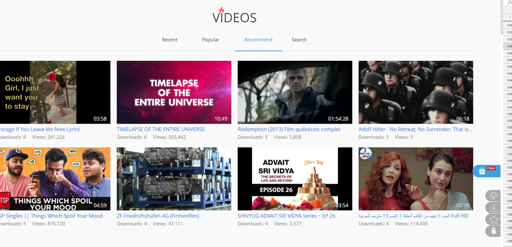The image size is (512, 247).
Task: Open the Arabic-titled Full HD video thumbnail
Action: point(416,179)
